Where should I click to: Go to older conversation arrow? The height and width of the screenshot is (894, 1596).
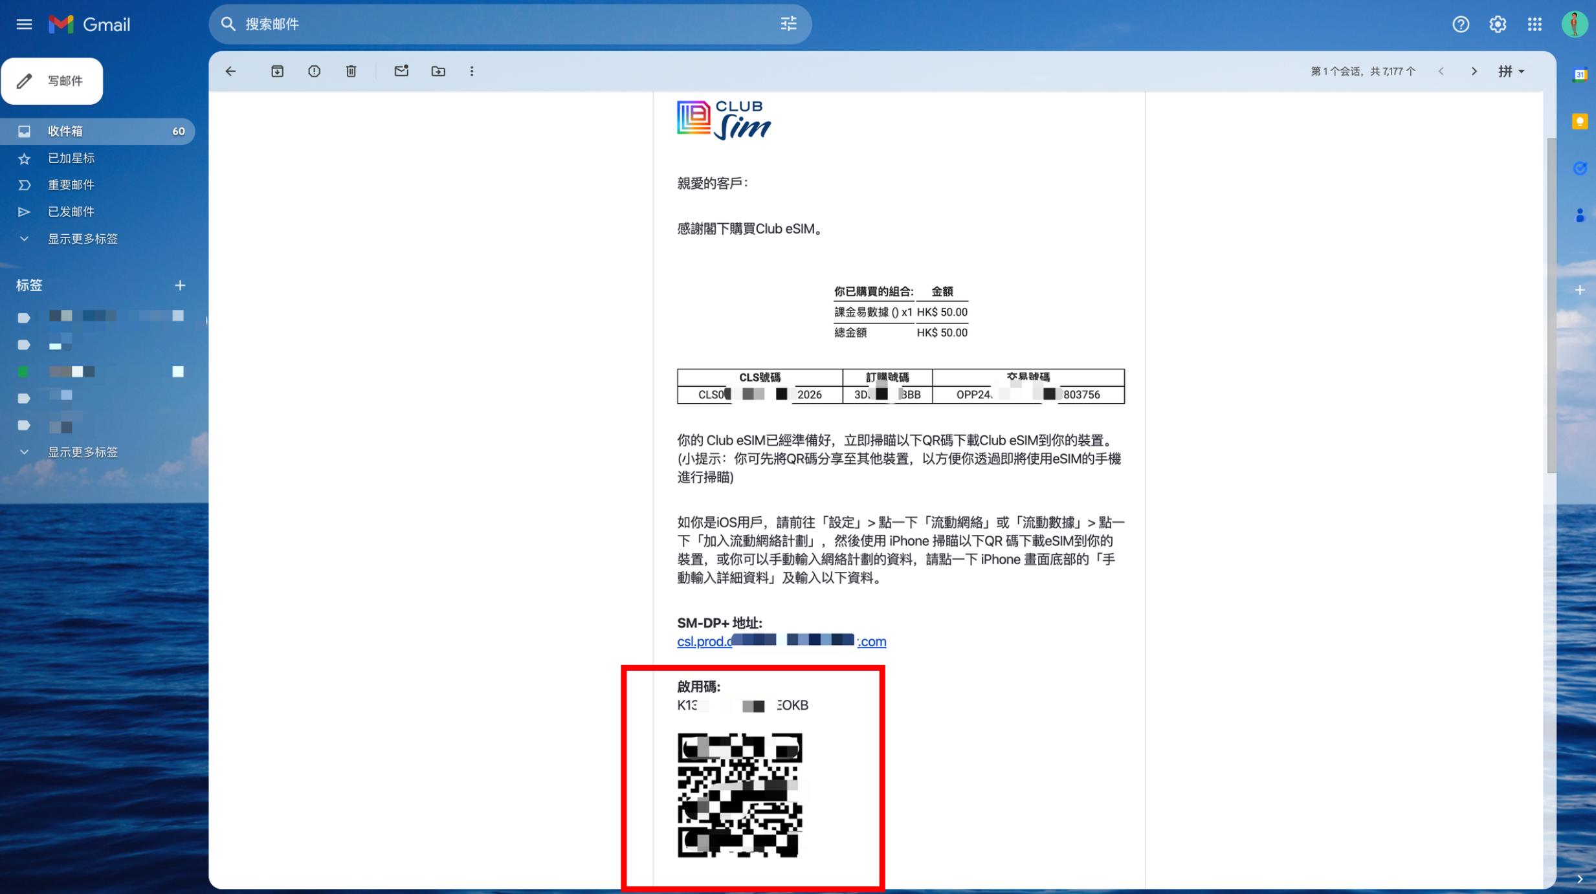[x=1474, y=71]
